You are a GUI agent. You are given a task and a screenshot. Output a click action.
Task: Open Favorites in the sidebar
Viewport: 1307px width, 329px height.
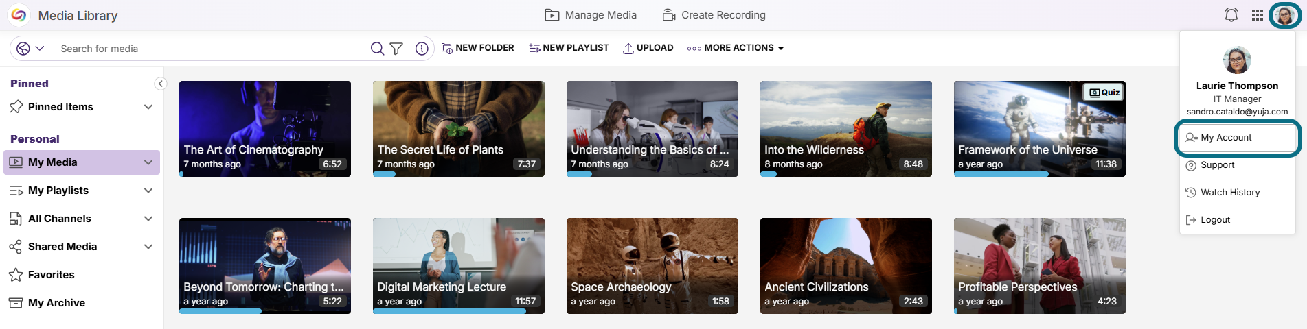coord(82,275)
